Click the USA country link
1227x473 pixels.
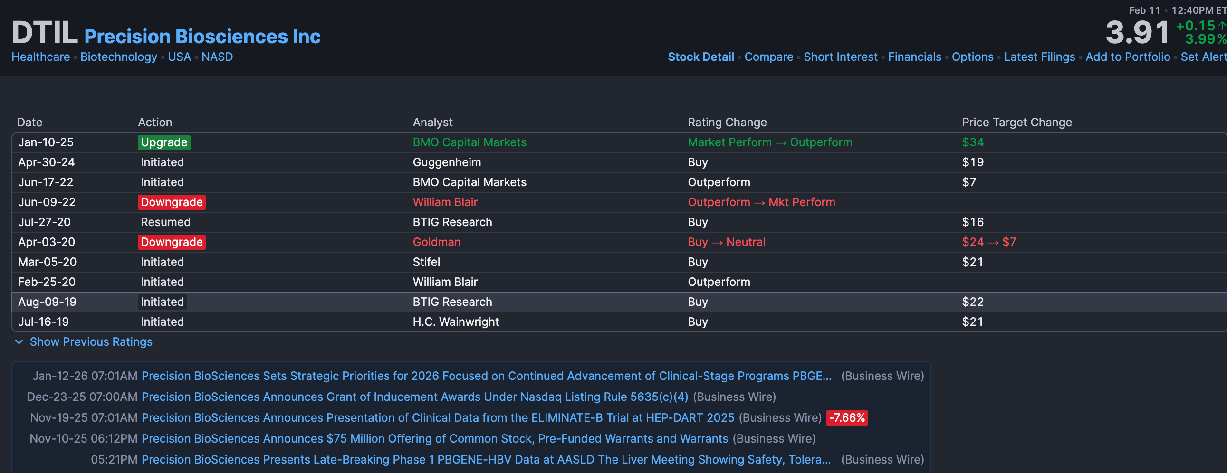pyautogui.click(x=179, y=57)
